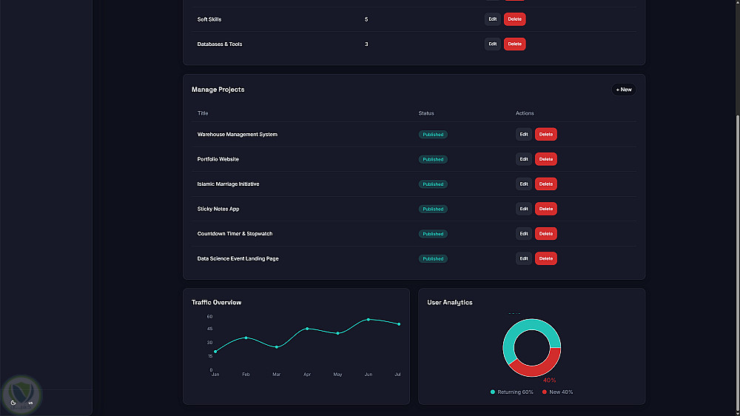Viewport: 740px width, 416px height.
Task: Edit the Soft Skills category
Action: (x=492, y=19)
